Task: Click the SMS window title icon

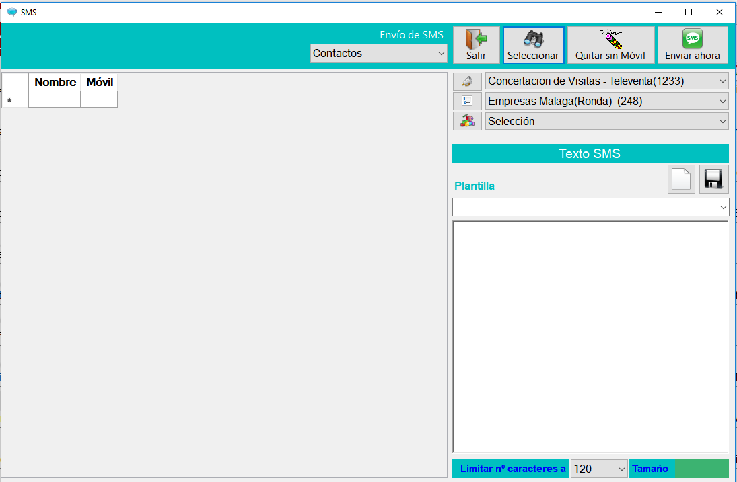Action: (11, 12)
